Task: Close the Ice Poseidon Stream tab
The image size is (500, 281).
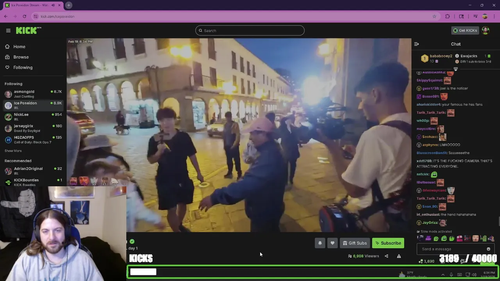Action: pyautogui.click(x=60, y=5)
